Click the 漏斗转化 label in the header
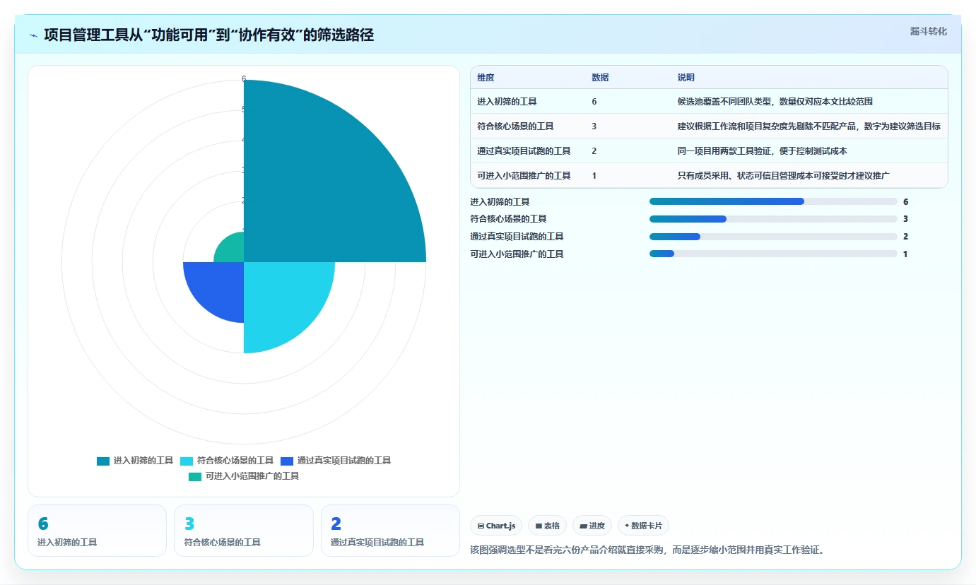This screenshot has height=585, width=976. (929, 32)
